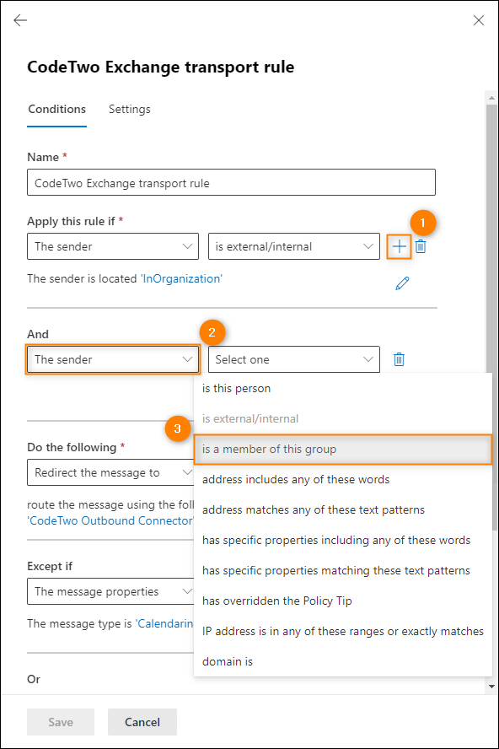Select 'domain is' from the list
Screen dimensions: 499x749
tap(343, 661)
